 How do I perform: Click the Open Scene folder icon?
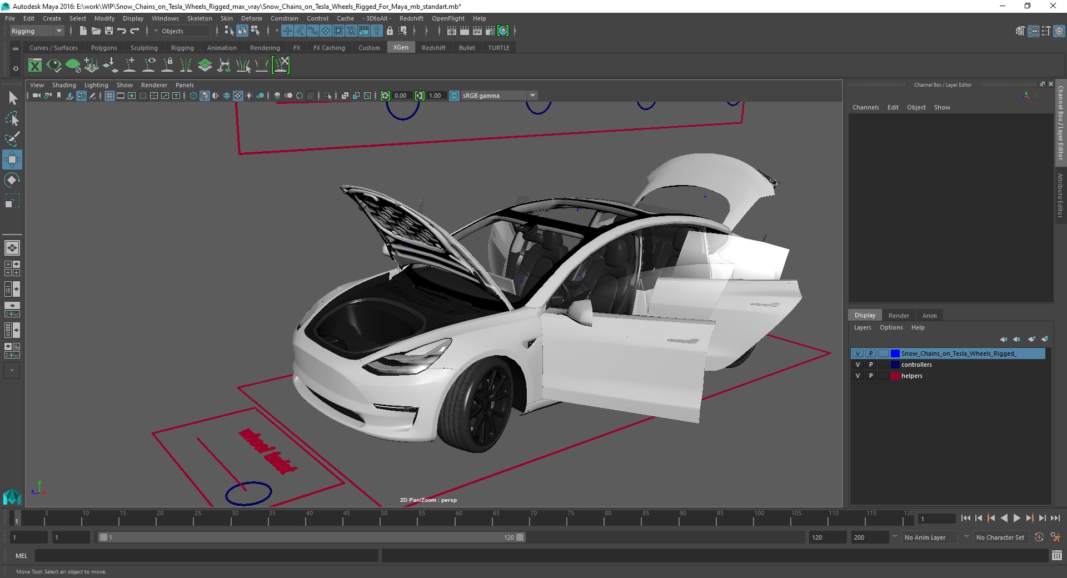tap(96, 31)
